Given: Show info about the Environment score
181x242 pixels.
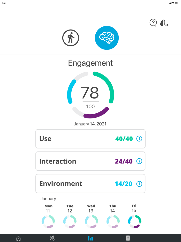Looking at the screenshot, I should (139, 184).
